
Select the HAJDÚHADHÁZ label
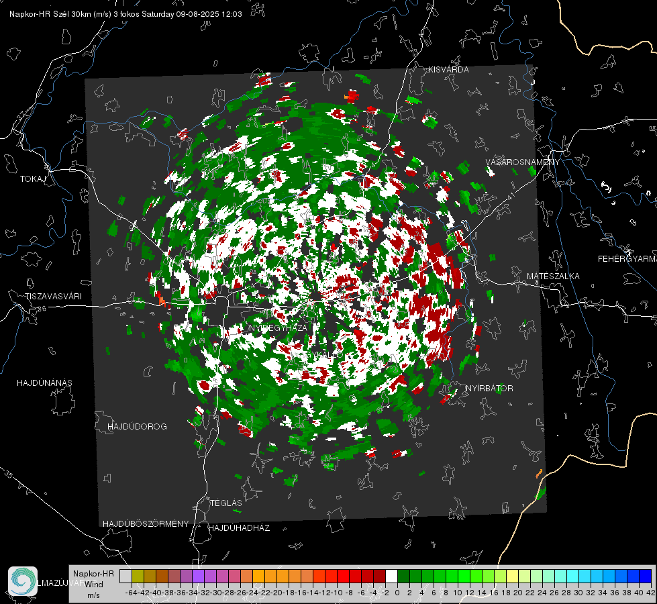239,527
